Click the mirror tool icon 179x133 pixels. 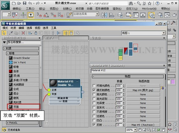(104, 15)
